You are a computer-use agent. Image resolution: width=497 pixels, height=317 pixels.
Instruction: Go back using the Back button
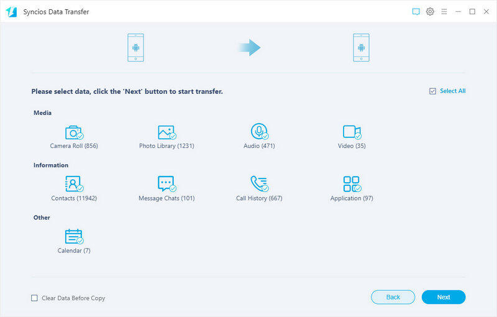click(393, 297)
